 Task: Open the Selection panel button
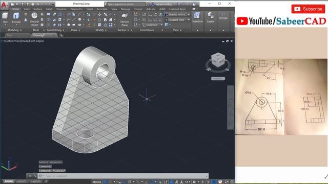(x=197, y=18)
